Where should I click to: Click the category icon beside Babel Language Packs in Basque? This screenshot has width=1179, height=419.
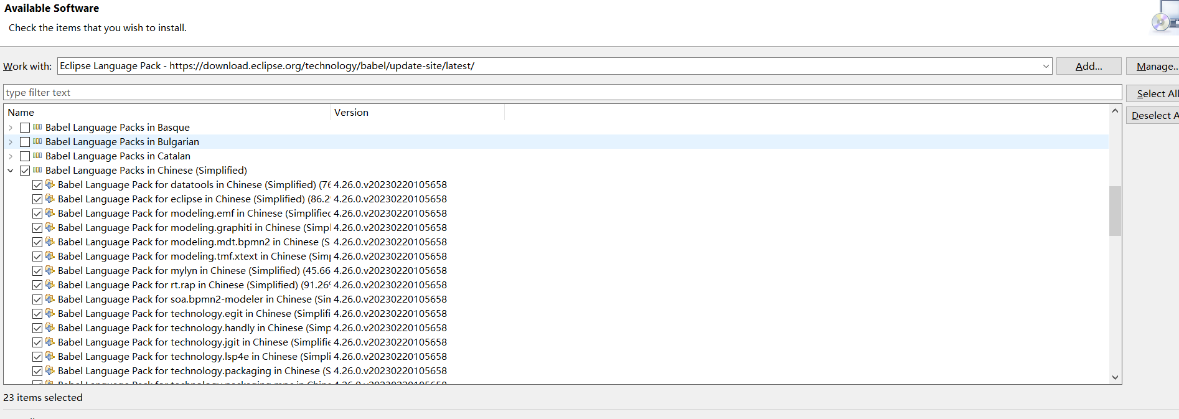(37, 127)
